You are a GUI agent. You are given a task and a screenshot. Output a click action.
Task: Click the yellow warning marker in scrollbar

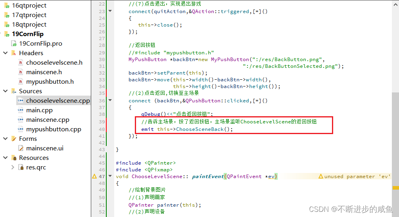coord(395,188)
